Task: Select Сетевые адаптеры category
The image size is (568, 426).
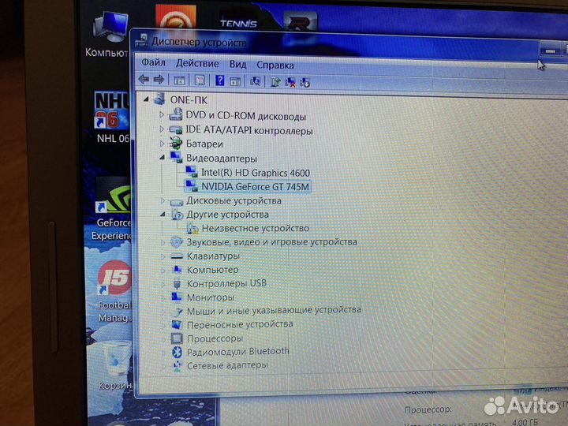Action: point(227,365)
